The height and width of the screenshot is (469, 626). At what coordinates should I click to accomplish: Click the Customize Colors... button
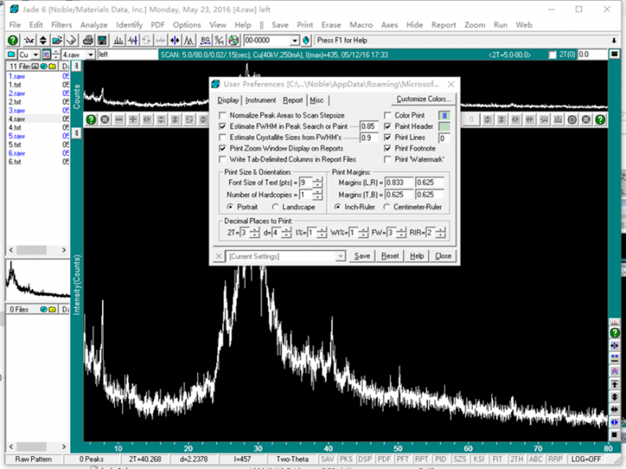pyautogui.click(x=423, y=99)
